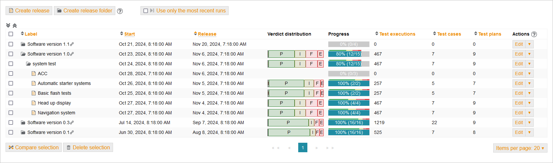
Task: Click the Compare selection button
Action: coord(33,147)
